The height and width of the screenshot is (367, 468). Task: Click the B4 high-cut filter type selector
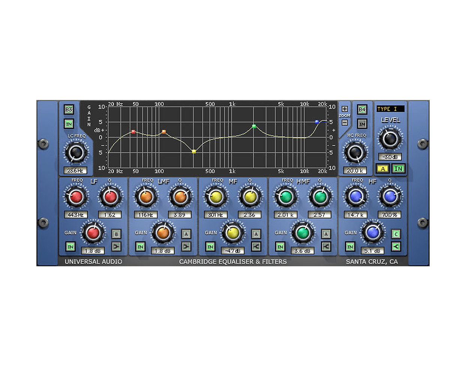coord(362,109)
